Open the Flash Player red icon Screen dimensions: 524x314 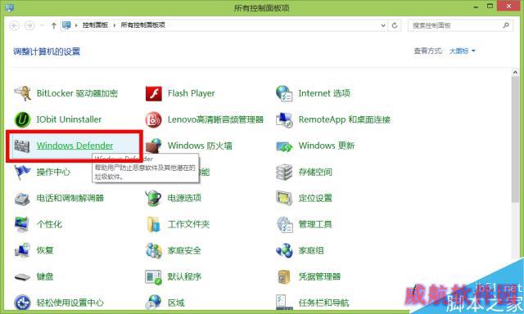pyautogui.click(x=153, y=94)
